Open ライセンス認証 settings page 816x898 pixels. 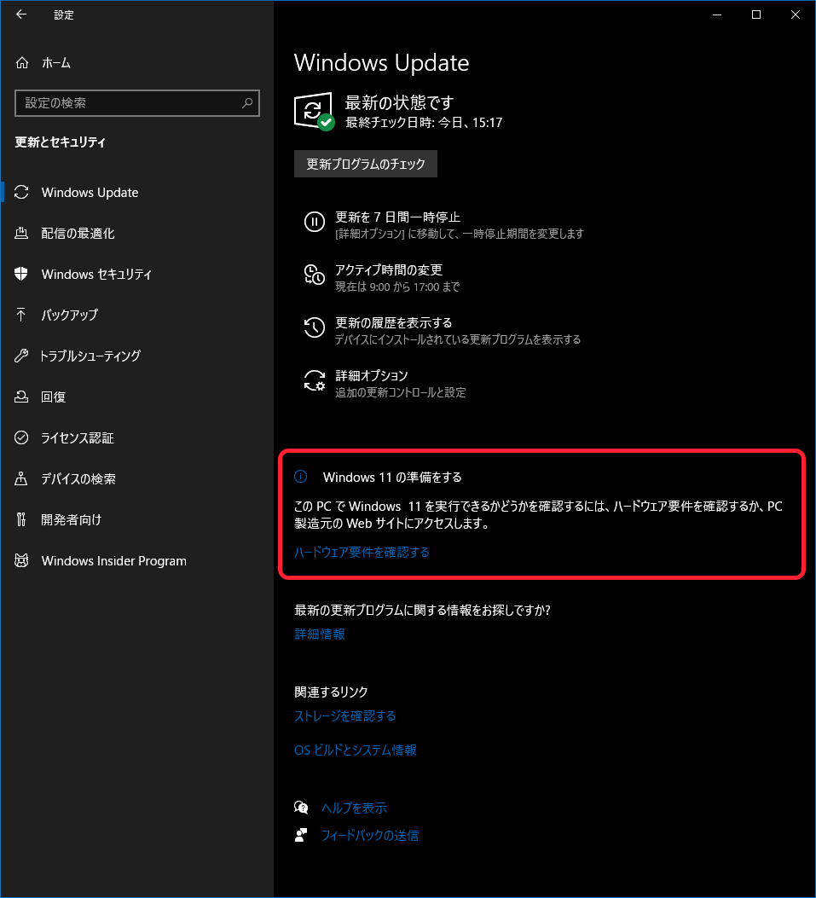click(x=77, y=437)
